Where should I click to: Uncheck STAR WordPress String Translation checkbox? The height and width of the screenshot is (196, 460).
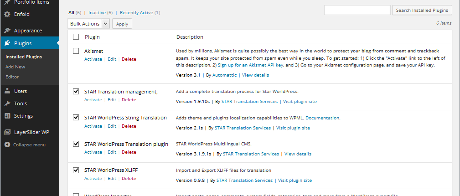click(x=76, y=117)
